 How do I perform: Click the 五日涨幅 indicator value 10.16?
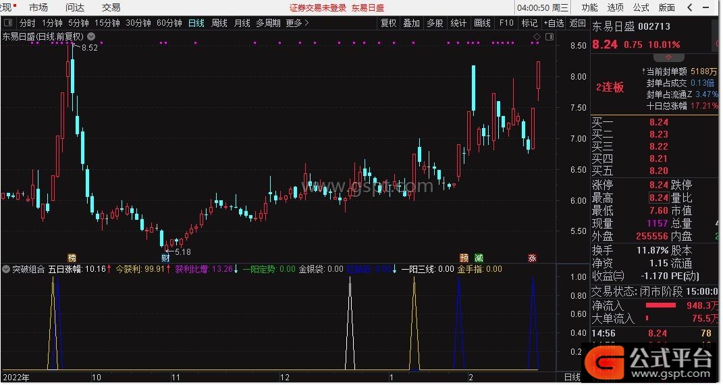[95, 270]
